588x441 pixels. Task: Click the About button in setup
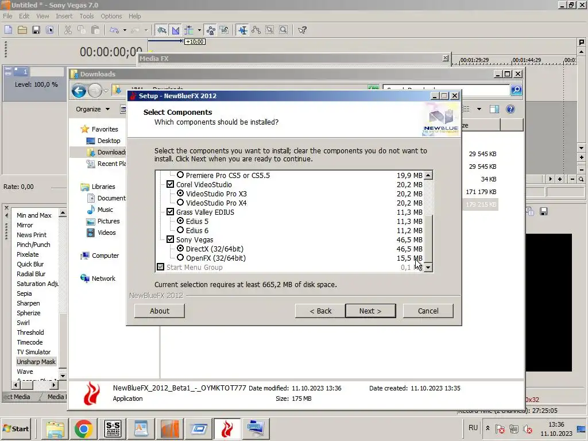(160, 311)
